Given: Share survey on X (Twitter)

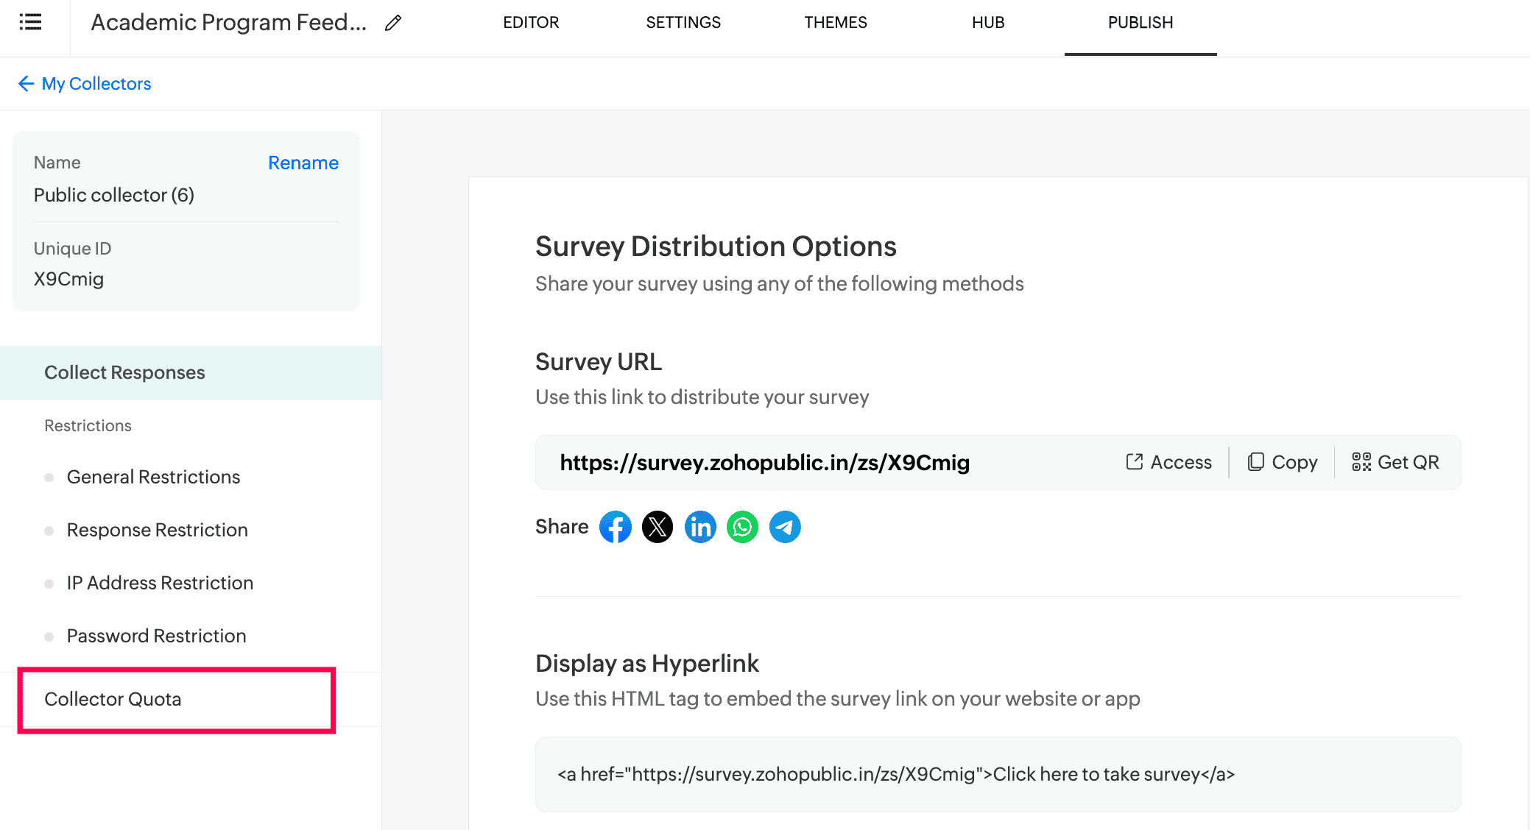Looking at the screenshot, I should 658,527.
